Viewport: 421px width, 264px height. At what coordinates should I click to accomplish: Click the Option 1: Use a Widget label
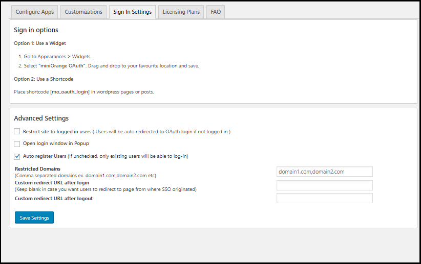[40, 43]
